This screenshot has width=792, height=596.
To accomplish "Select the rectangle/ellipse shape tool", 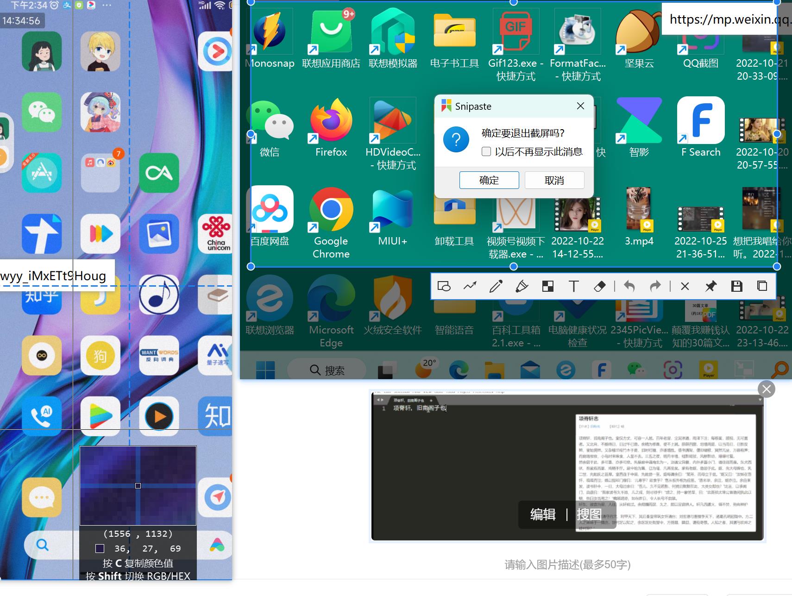I will click(444, 286).
